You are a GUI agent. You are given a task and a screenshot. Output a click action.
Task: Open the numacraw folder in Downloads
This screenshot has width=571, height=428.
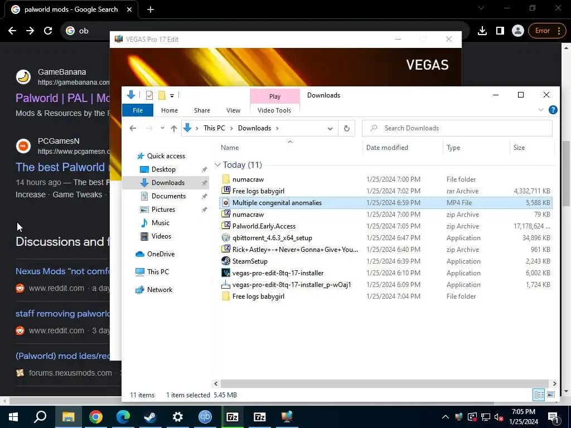[248, 179]
